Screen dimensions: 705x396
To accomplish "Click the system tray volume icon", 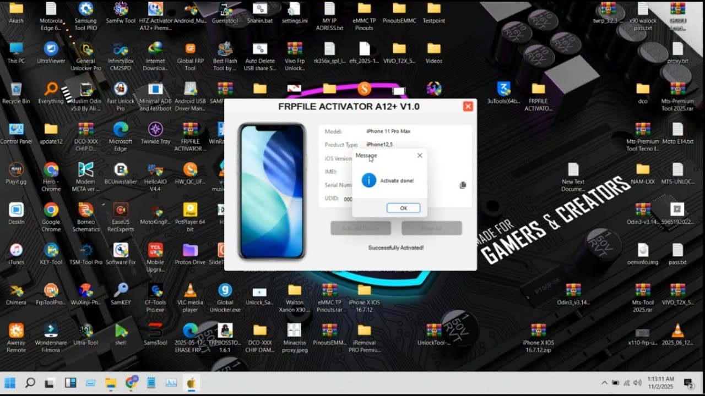I will pyautogui.click(x=637, y=383).
